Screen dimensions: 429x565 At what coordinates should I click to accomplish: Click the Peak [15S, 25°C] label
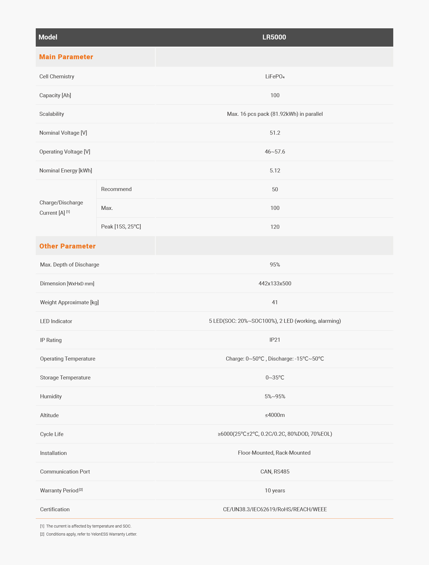(x=121, y=227)
